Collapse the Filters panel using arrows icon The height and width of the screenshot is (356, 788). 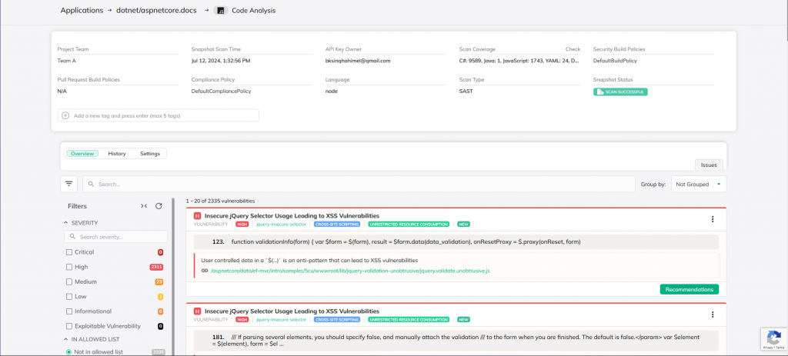point(144,206)
